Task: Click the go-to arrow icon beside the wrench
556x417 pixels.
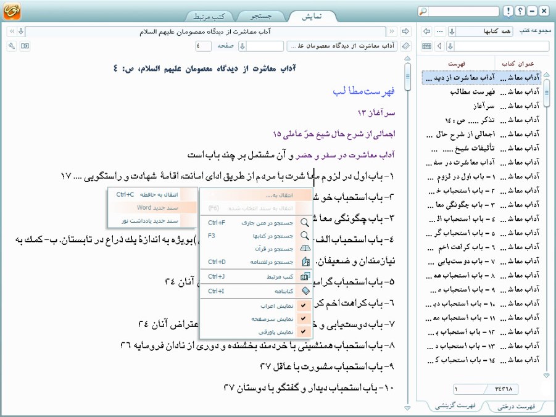Action: click(25, 46)
